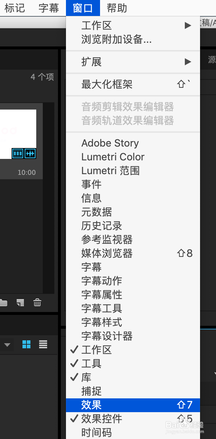Screen dimensions: 216x439
Task: Switch to list view icon
Action: 43,344
